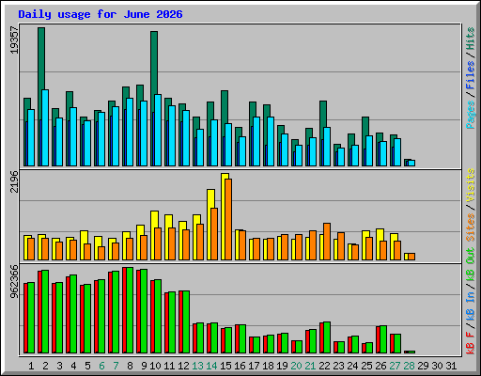Click the yellow visits bar for day 5
Viewport: 481px width, 376px height.
pos(84,237)
